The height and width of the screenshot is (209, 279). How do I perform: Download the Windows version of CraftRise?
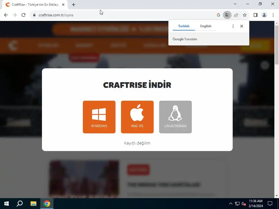[x=99, y=117]
